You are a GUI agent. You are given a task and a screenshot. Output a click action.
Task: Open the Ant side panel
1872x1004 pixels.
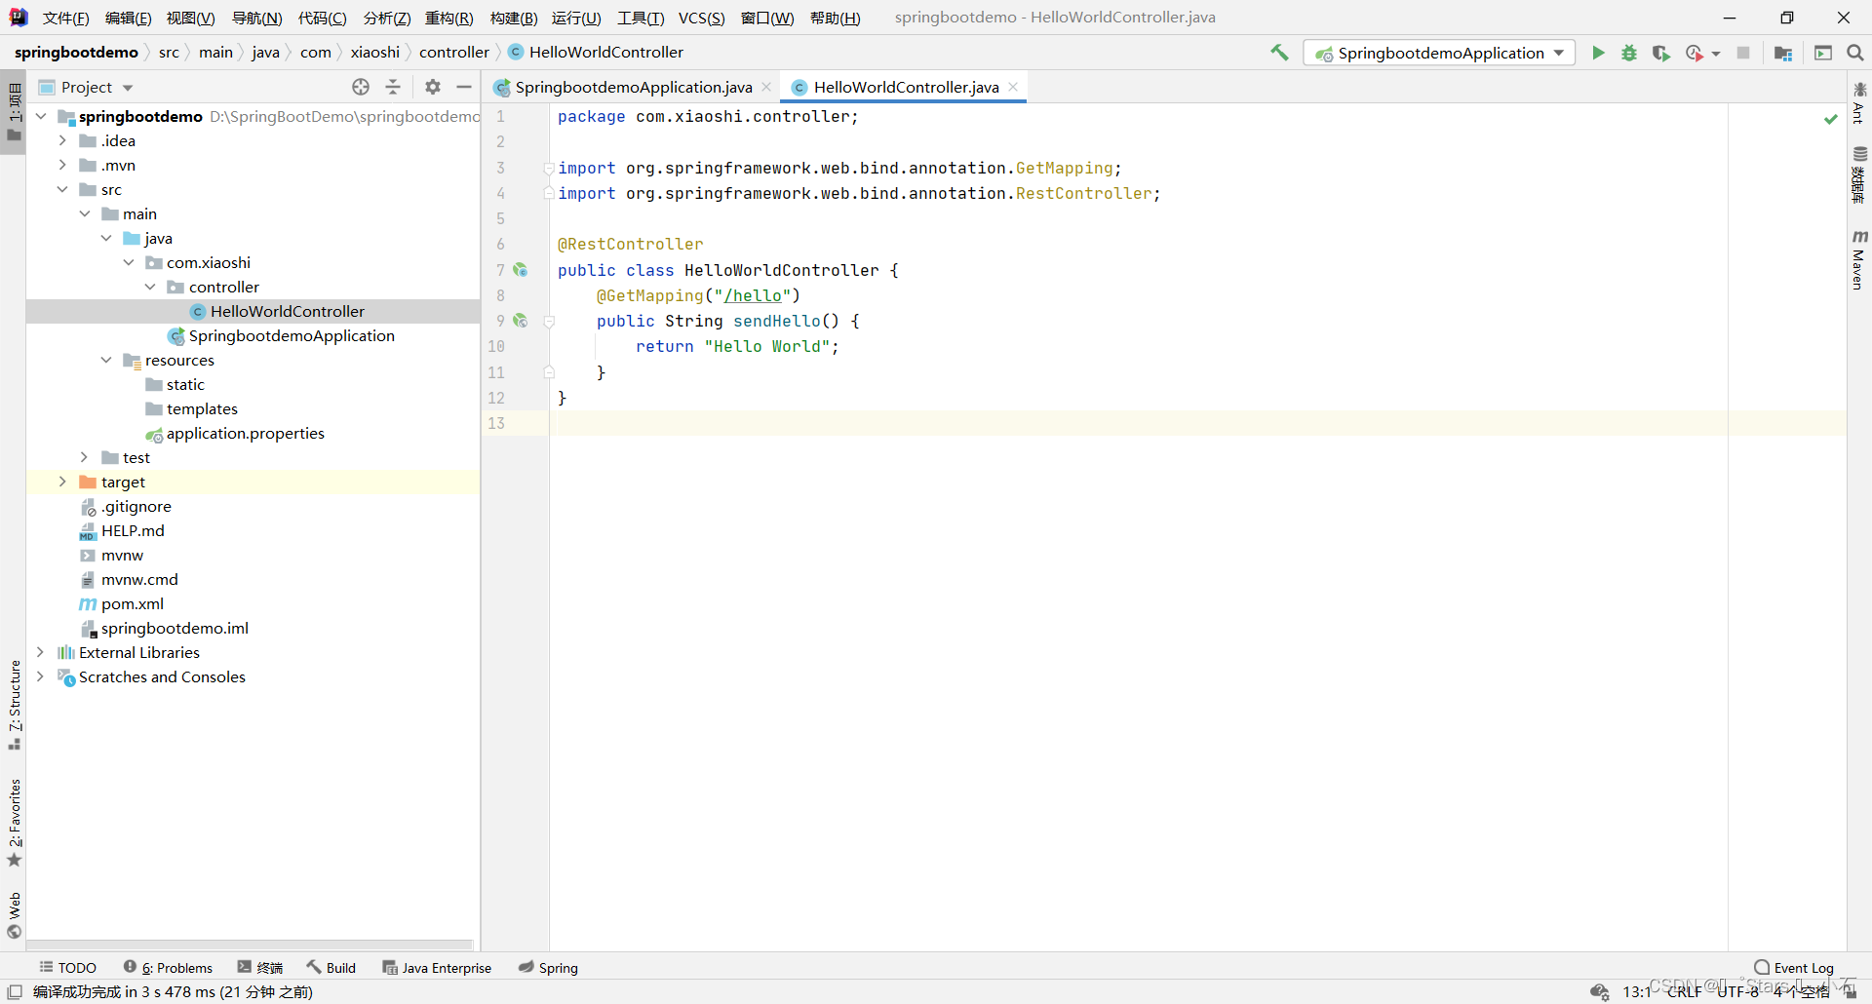[x=1859, y=102]
